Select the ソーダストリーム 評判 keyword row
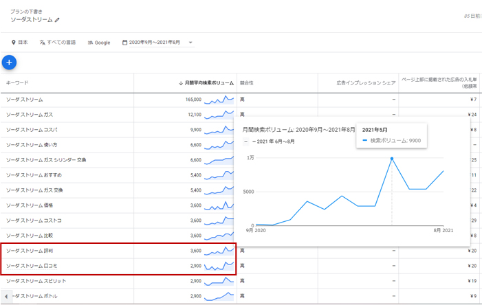Screen dimensions: 482x305 tap(25, 251)
